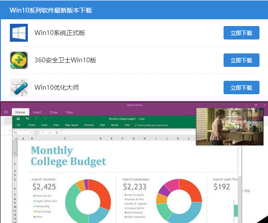Viewport: 268px width, 223px height.
Task: Expand the Excel Name Box dropdown
Action: (x=31, y=133)
